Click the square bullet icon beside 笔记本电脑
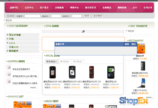 click(x=7, y=35)
